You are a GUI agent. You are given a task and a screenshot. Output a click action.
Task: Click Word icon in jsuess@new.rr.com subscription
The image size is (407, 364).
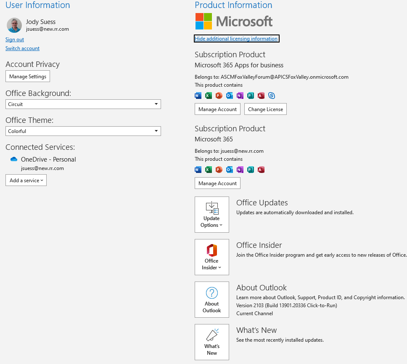click(x=198, y=170)
